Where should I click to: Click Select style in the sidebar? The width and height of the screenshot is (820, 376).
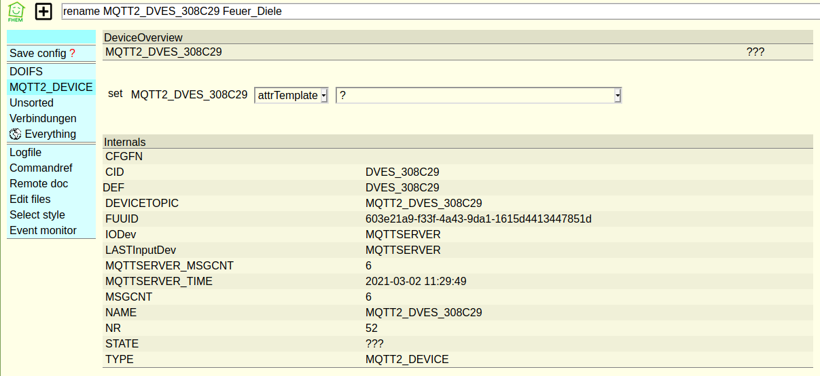[37, 214]
